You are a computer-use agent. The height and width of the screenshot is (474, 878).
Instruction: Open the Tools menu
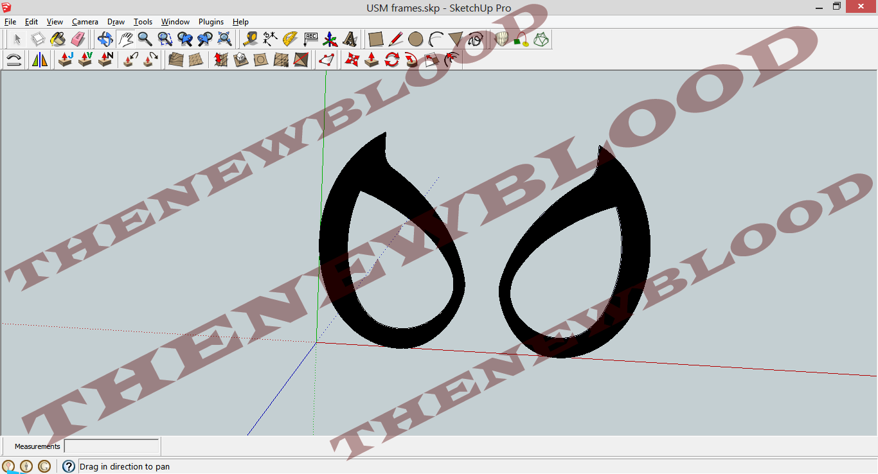tap(143, 22)
